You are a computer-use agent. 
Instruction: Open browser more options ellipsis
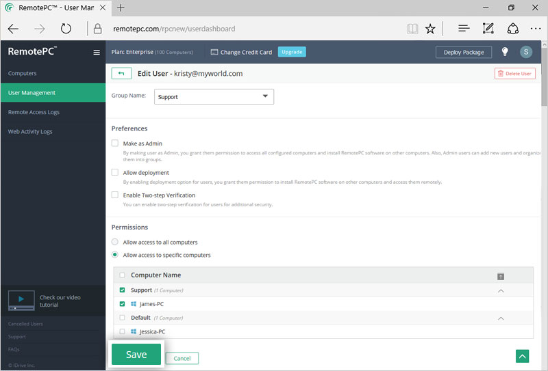536,29
